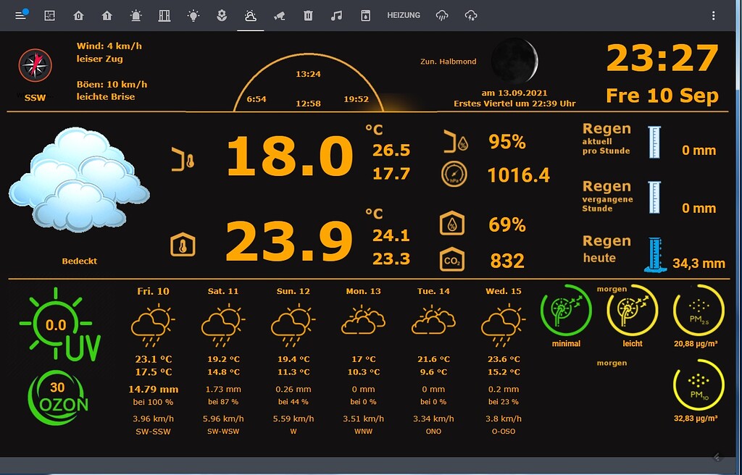Viewport: 742px width, 475px height.
Task: Open the floorplan overview icon
Action: click(x=49, y=14)
